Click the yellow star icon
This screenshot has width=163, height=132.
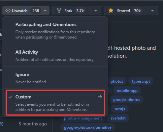click(x=111, y=11)
